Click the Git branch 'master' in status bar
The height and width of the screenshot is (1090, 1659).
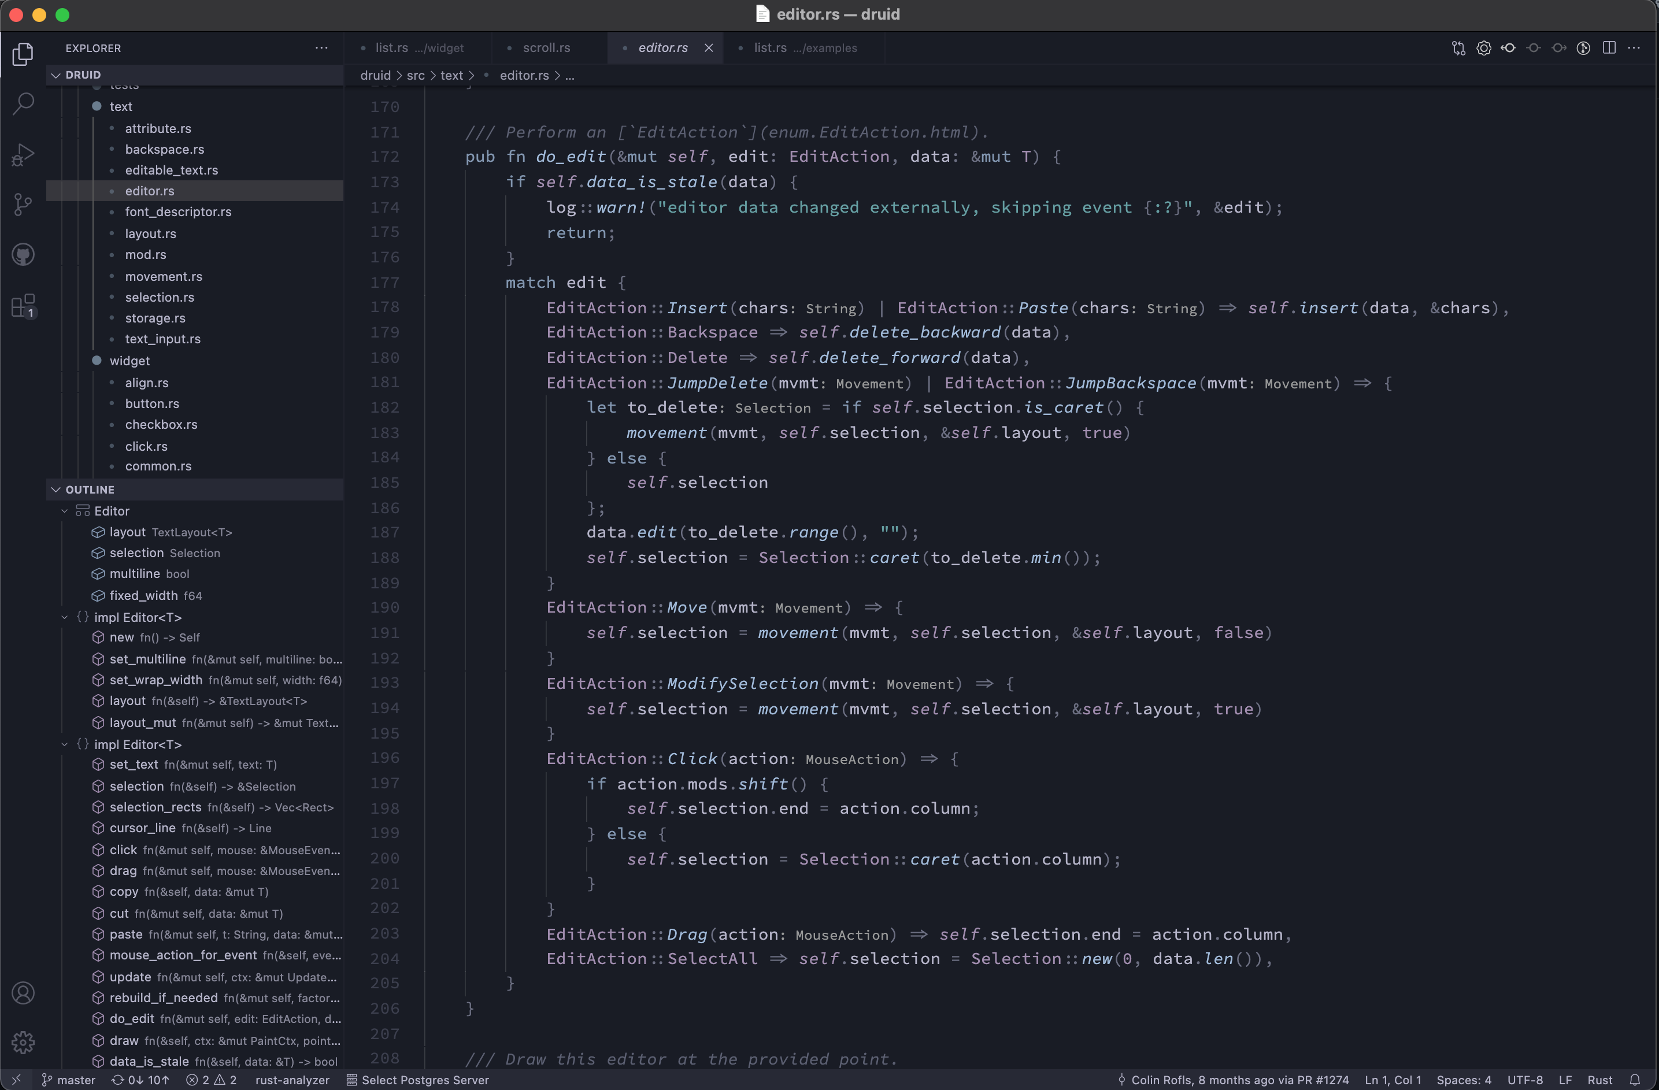tap(67, 1079)
